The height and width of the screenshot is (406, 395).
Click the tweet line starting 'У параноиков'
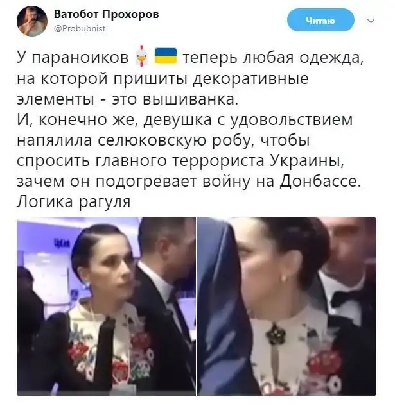coord(190,57)
